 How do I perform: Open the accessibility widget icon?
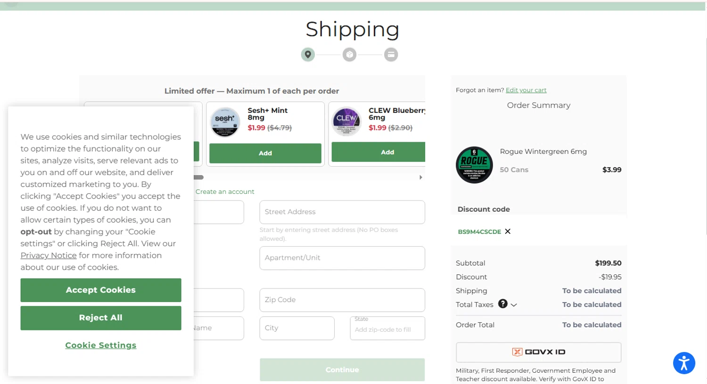point(684,363)
